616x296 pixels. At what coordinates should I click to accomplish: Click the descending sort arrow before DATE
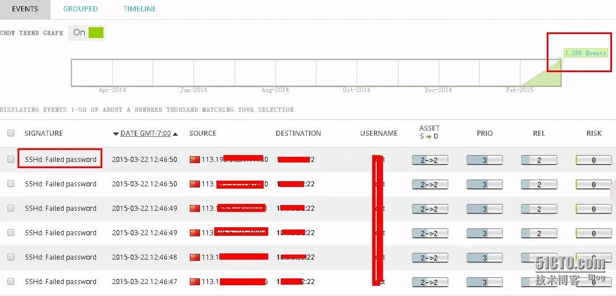click(115, 134)
